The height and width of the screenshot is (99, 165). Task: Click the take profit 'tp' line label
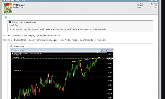(17, 71)
